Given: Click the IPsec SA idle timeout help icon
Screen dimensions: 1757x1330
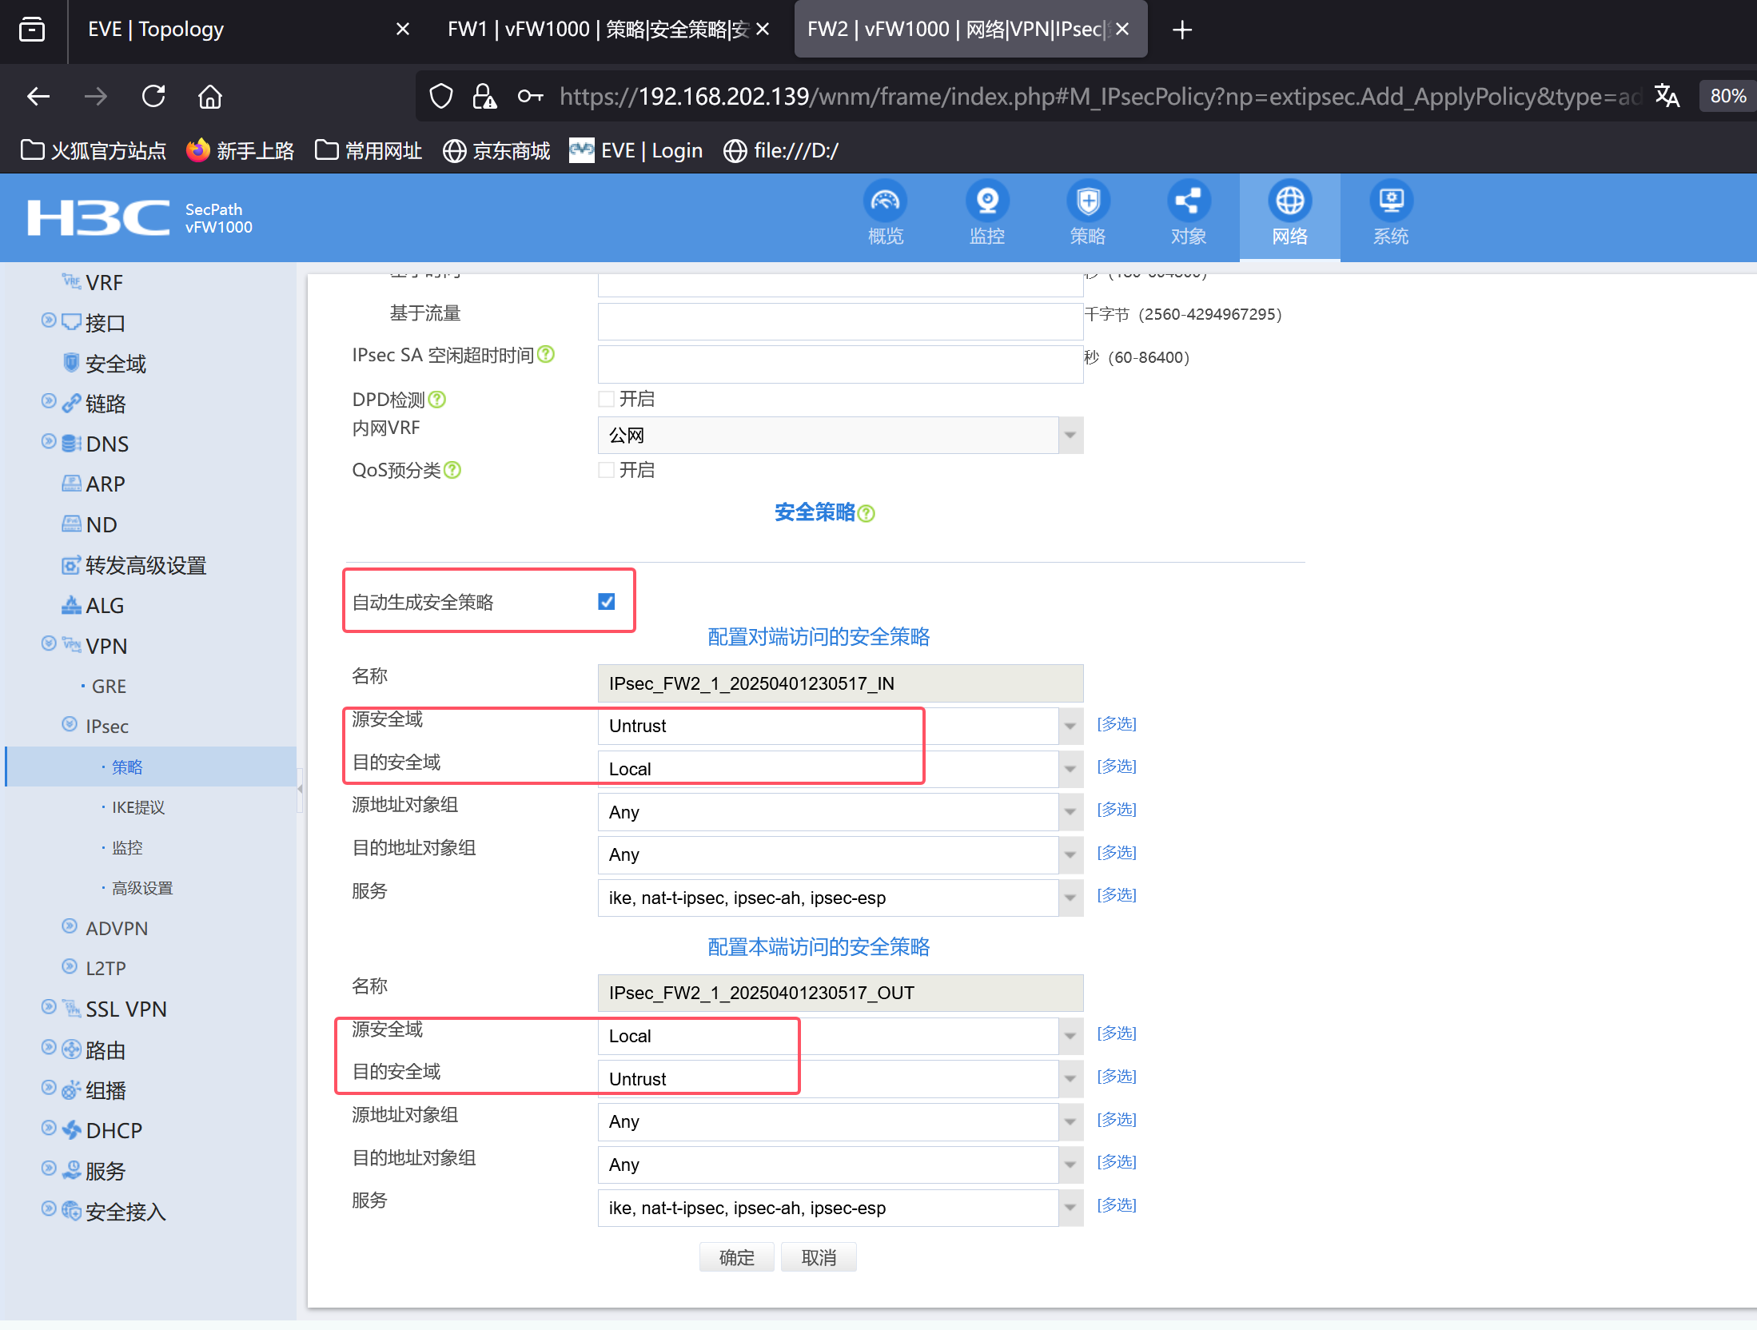Looking at the screenshot, I should coord(546,354).
